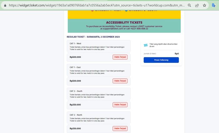The width and height of the screenshot is (219, 133).
Task: Click the Rp0 total amount
Action: click(177, 54)
